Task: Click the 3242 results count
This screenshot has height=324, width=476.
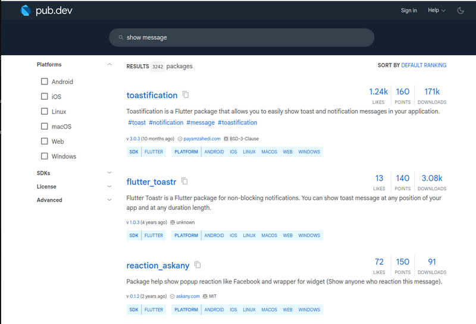Action: pyautogui.click(x=158, y=67)
